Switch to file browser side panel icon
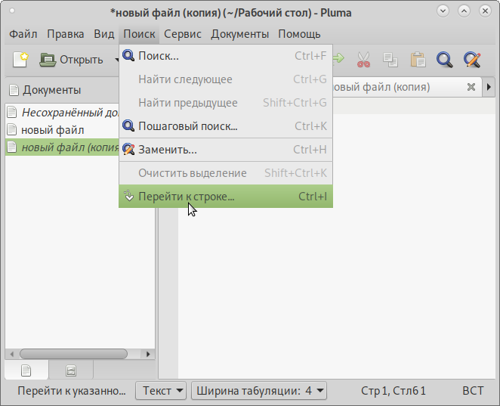 71,370
